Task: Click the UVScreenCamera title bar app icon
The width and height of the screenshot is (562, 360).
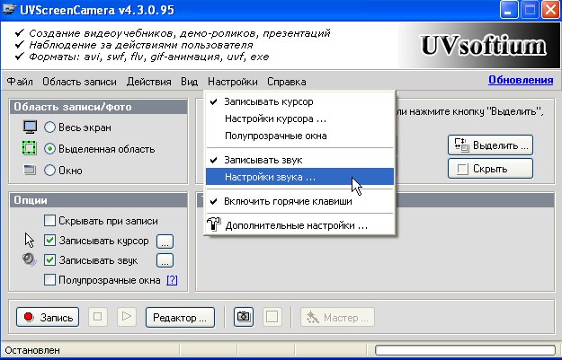Action: point(9,9)
